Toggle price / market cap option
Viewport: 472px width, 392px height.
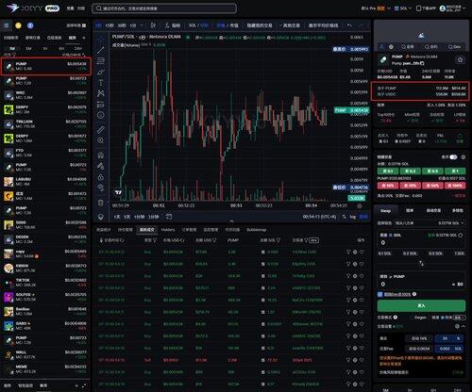tap(228, 25)
